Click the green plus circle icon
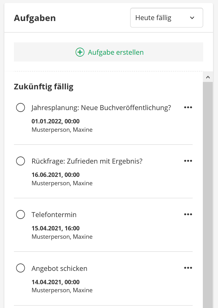218x308 pixels. 80,52
